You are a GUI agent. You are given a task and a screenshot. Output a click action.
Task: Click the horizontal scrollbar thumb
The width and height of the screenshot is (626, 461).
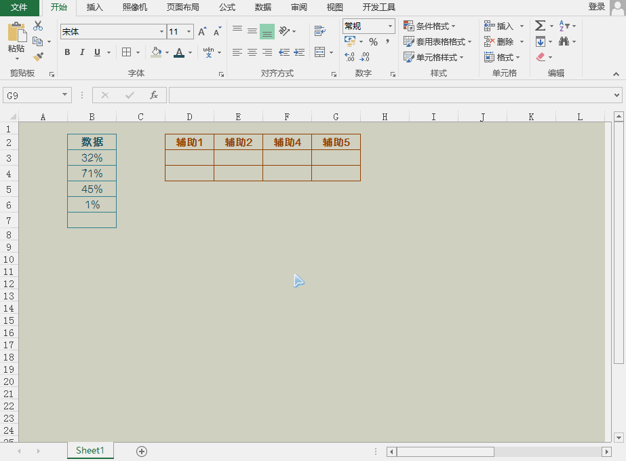pos(445,451)
